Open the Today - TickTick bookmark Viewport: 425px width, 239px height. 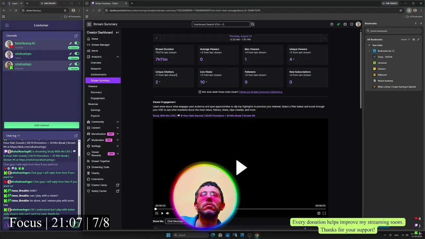pos(385,57)
